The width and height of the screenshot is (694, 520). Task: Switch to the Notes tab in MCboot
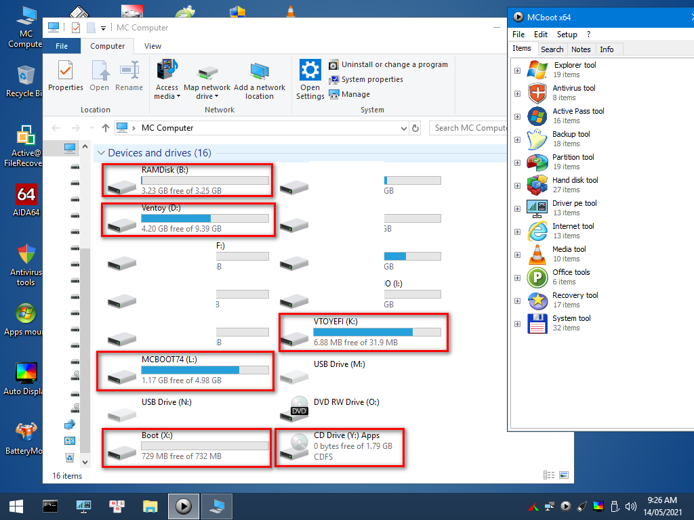coord(581,49)
